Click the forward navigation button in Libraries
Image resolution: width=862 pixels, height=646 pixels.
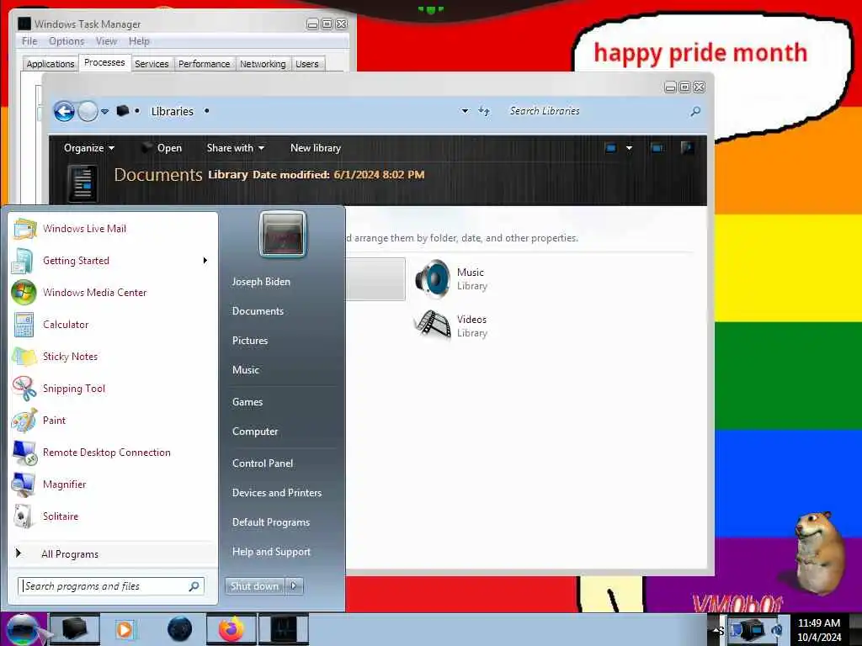(x=88, y=112)
